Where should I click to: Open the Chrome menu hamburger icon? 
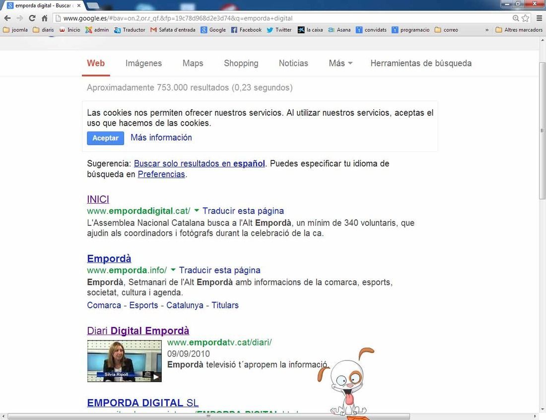pyautogui.click(x=539, y=18)
